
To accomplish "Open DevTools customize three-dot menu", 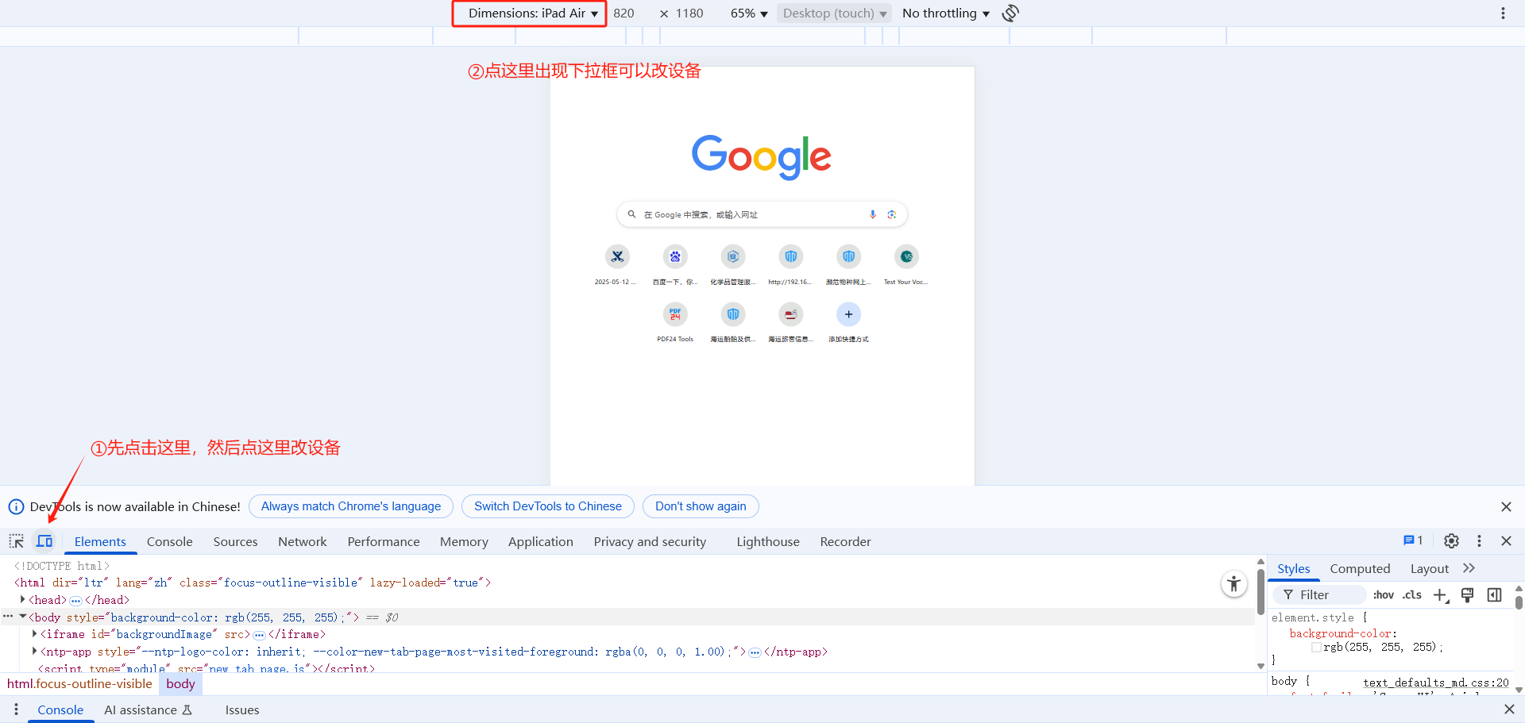I will click(1479, 540).
